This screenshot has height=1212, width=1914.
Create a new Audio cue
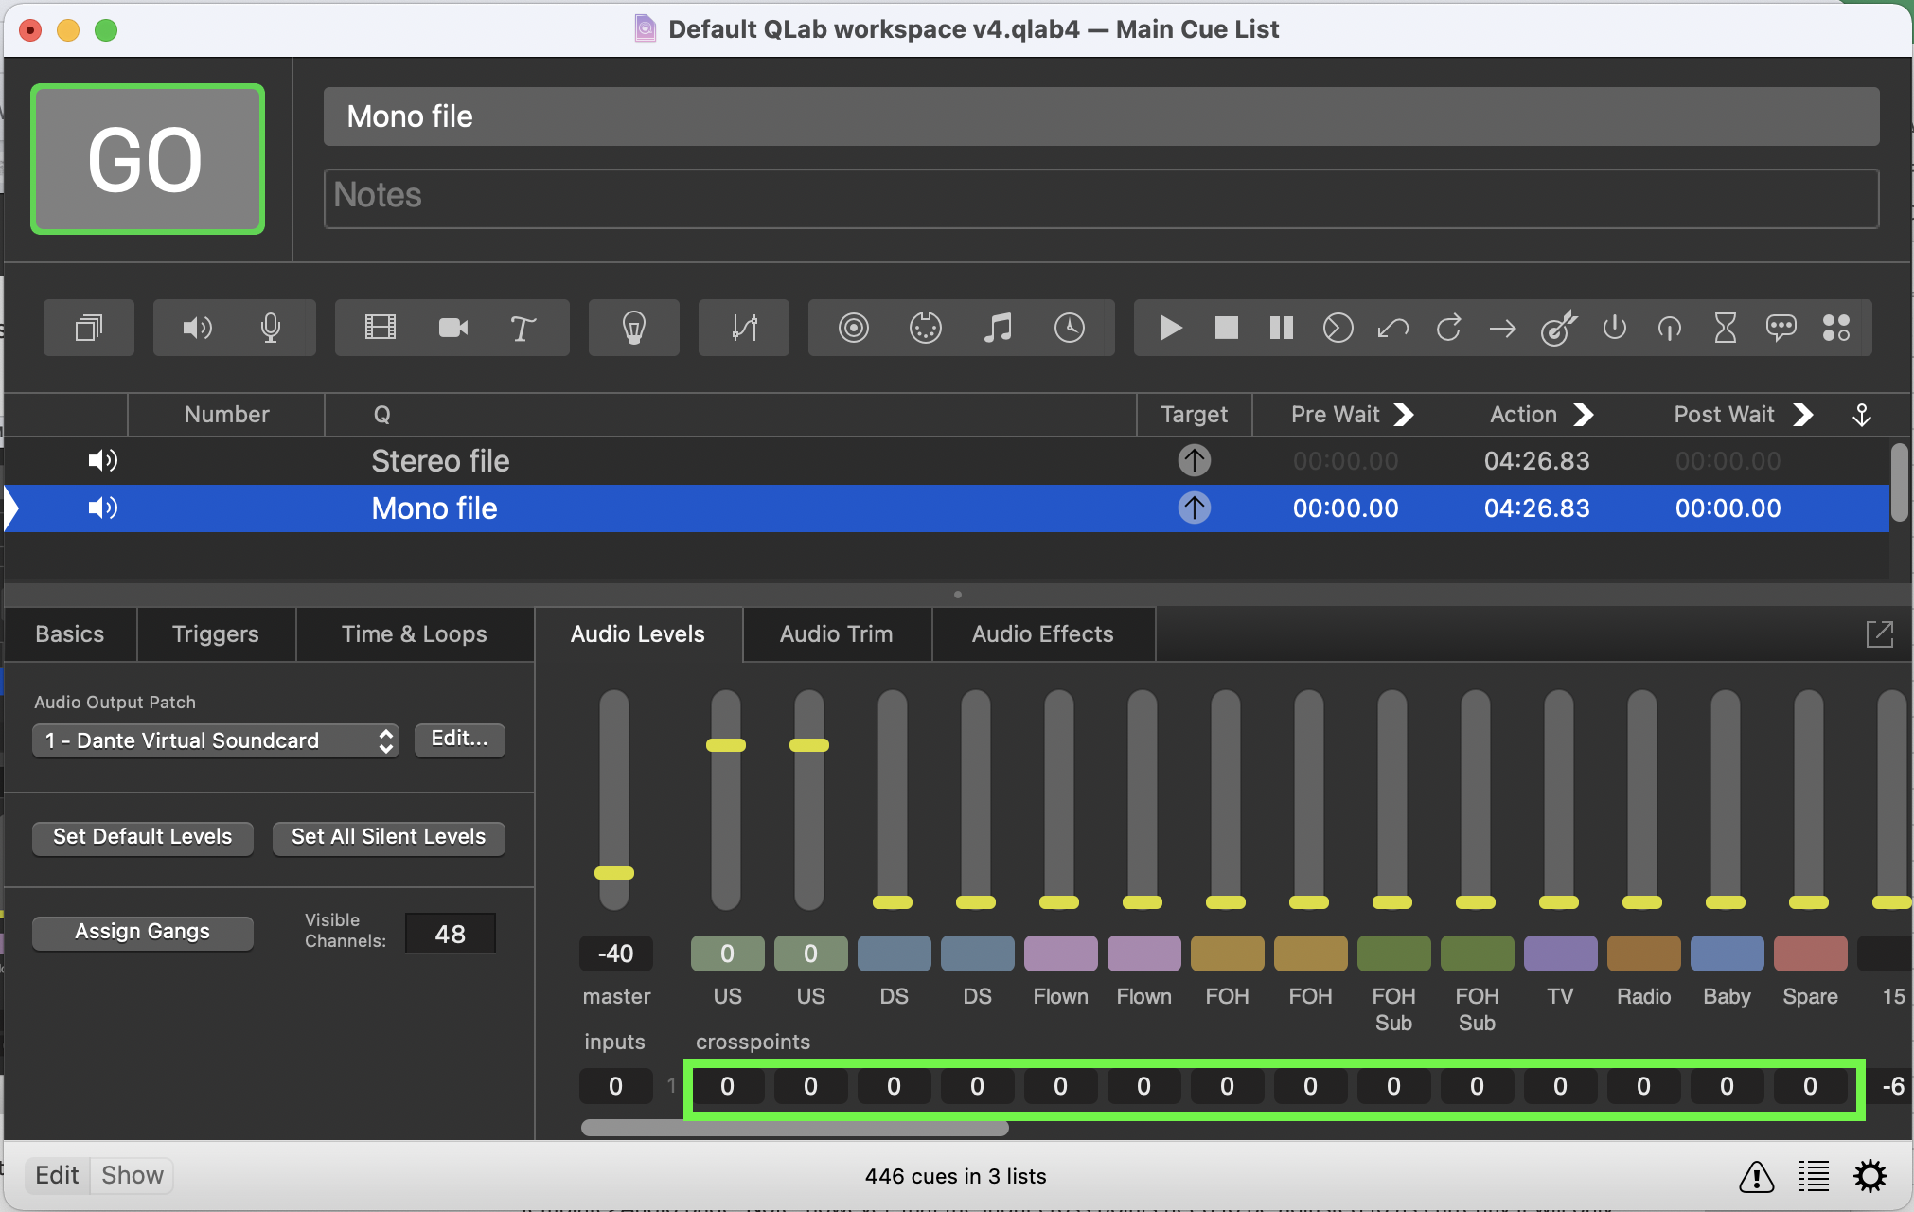[x=196, y=328]
